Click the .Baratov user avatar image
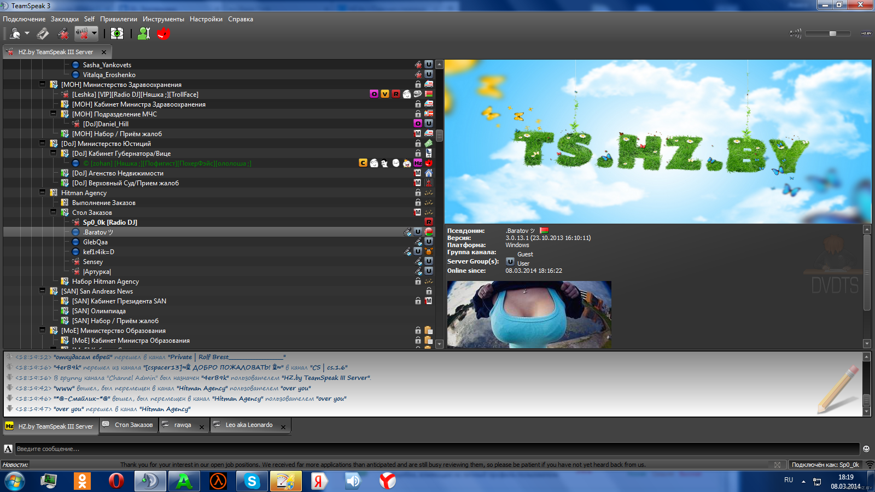 tap(529, 314)
